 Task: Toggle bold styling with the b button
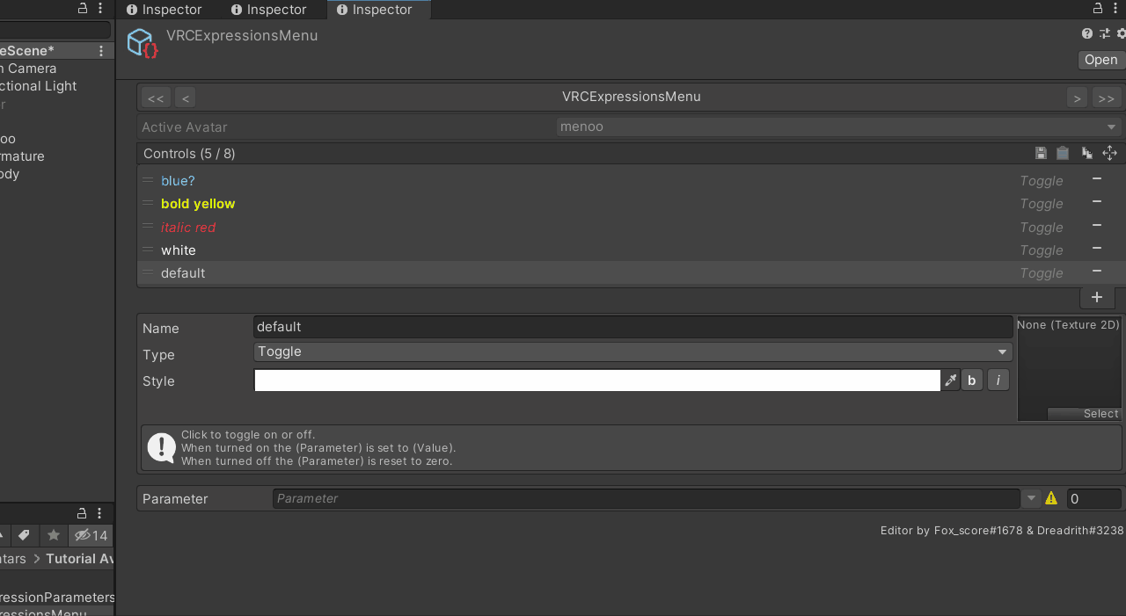click(x=971, y=380)
